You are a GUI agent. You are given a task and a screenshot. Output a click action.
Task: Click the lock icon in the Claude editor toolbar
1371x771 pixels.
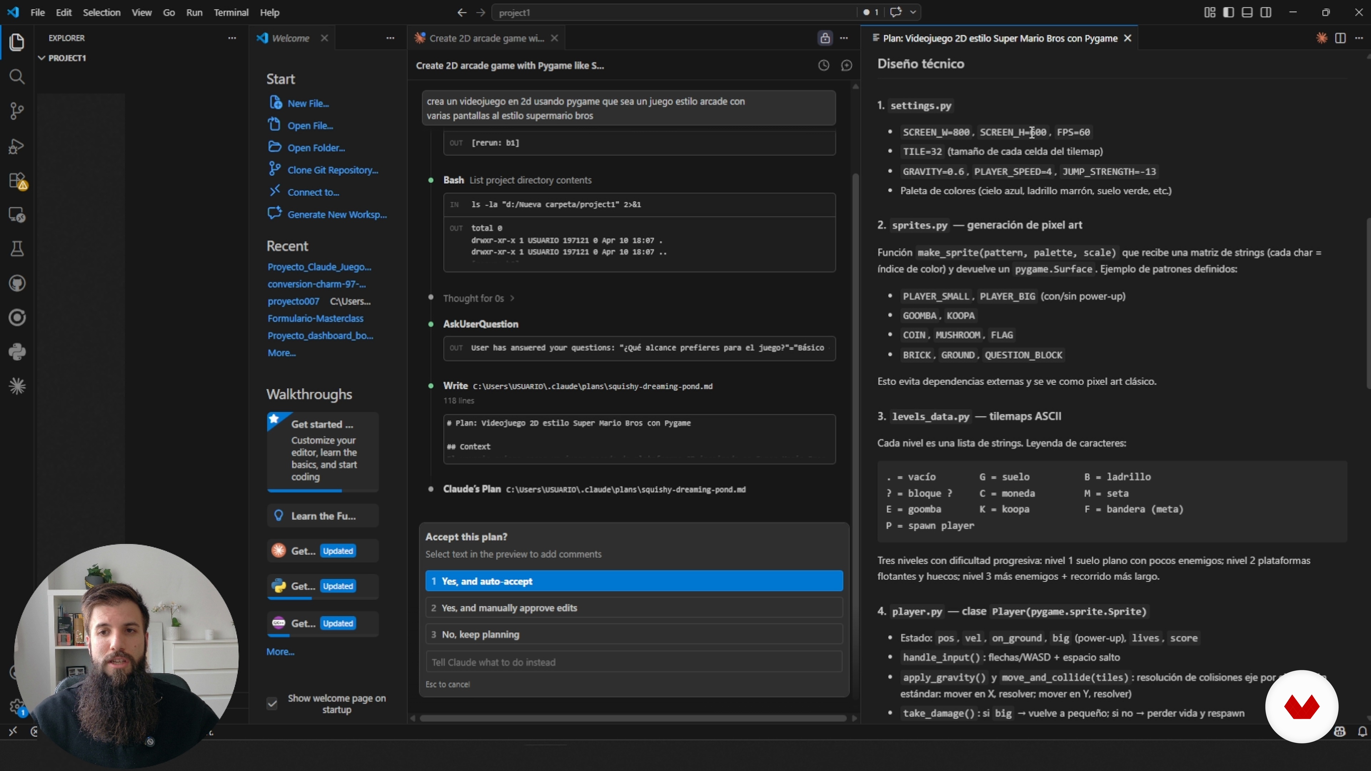[x=824, y=38]
